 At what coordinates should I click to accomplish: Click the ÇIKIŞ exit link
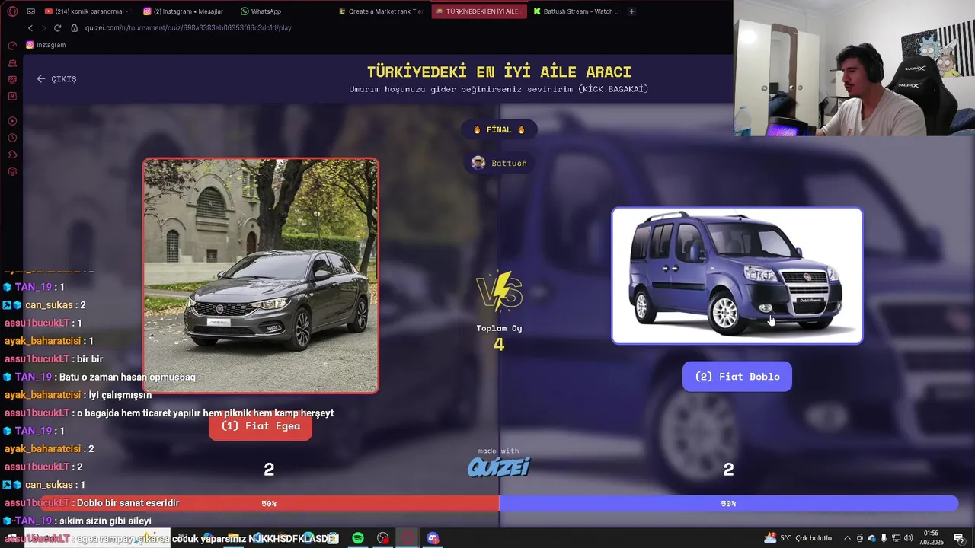click(x=56, y=79)
